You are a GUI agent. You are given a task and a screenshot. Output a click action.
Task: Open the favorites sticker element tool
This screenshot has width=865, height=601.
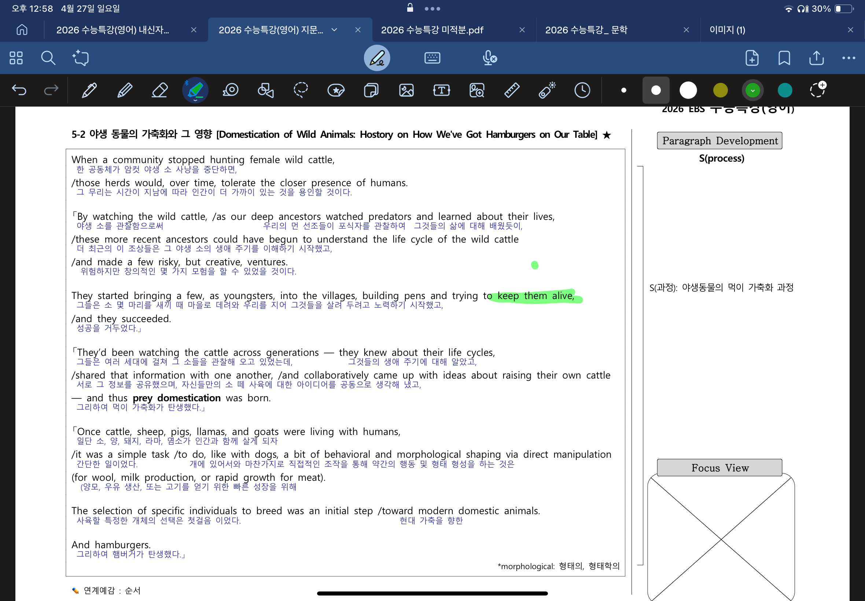(336, 91)
